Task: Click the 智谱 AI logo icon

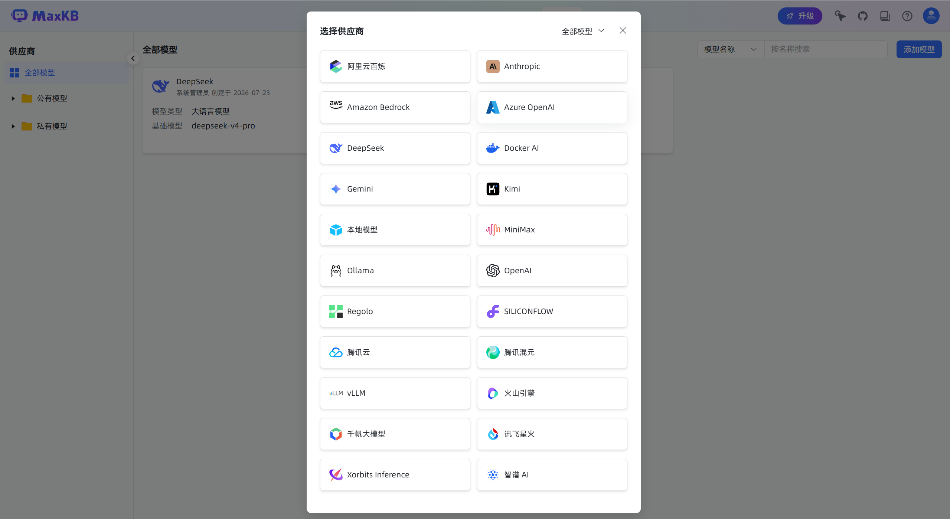Action: (493, 475)
